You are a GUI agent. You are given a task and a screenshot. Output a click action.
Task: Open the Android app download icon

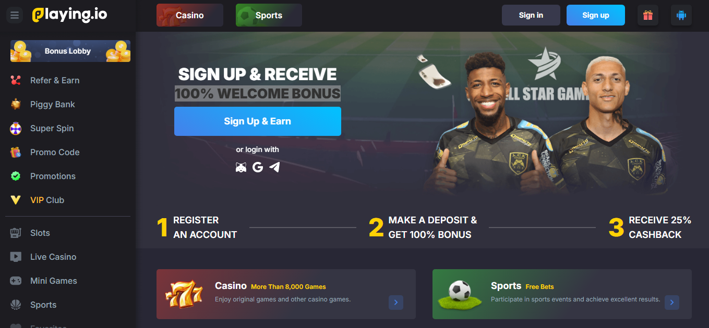(681, 15)
